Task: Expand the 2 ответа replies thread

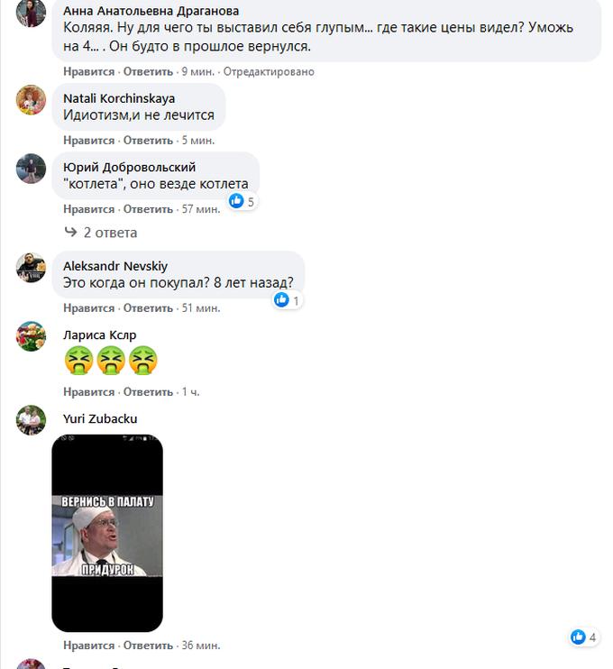Action: click(x=101, y=233)
